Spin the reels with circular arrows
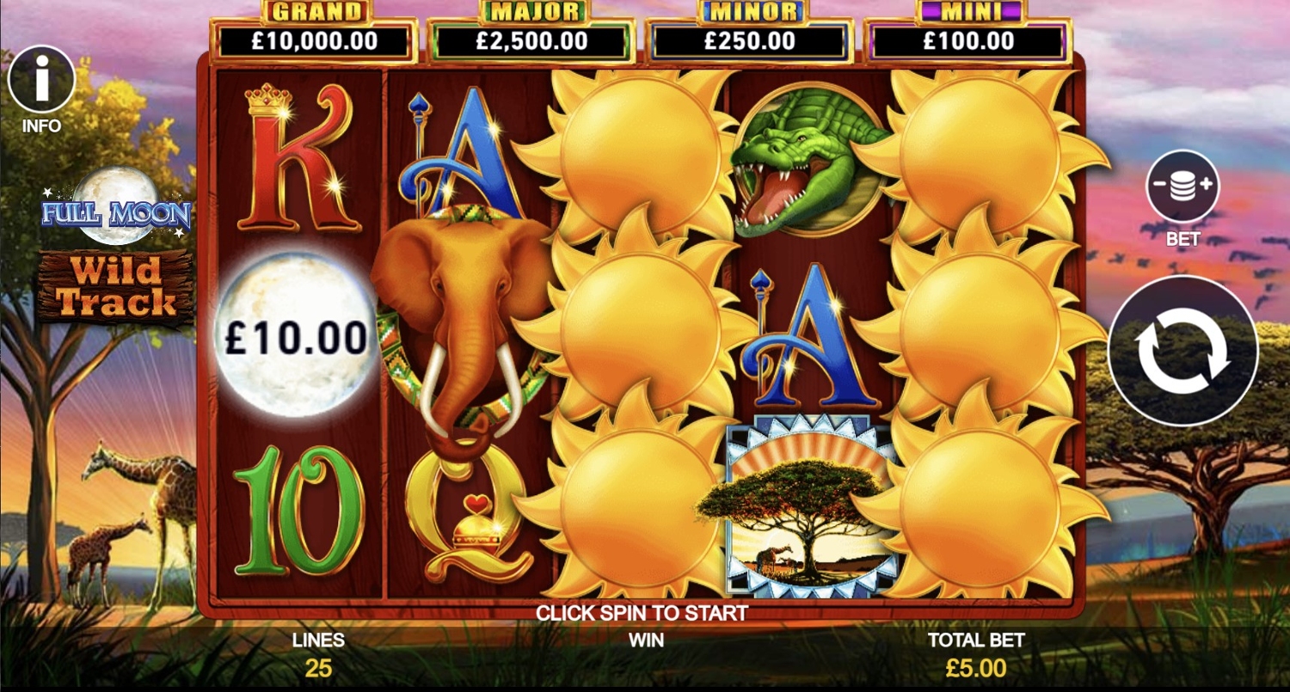This screenshot has width=1290, height=692. (1183, 351)
